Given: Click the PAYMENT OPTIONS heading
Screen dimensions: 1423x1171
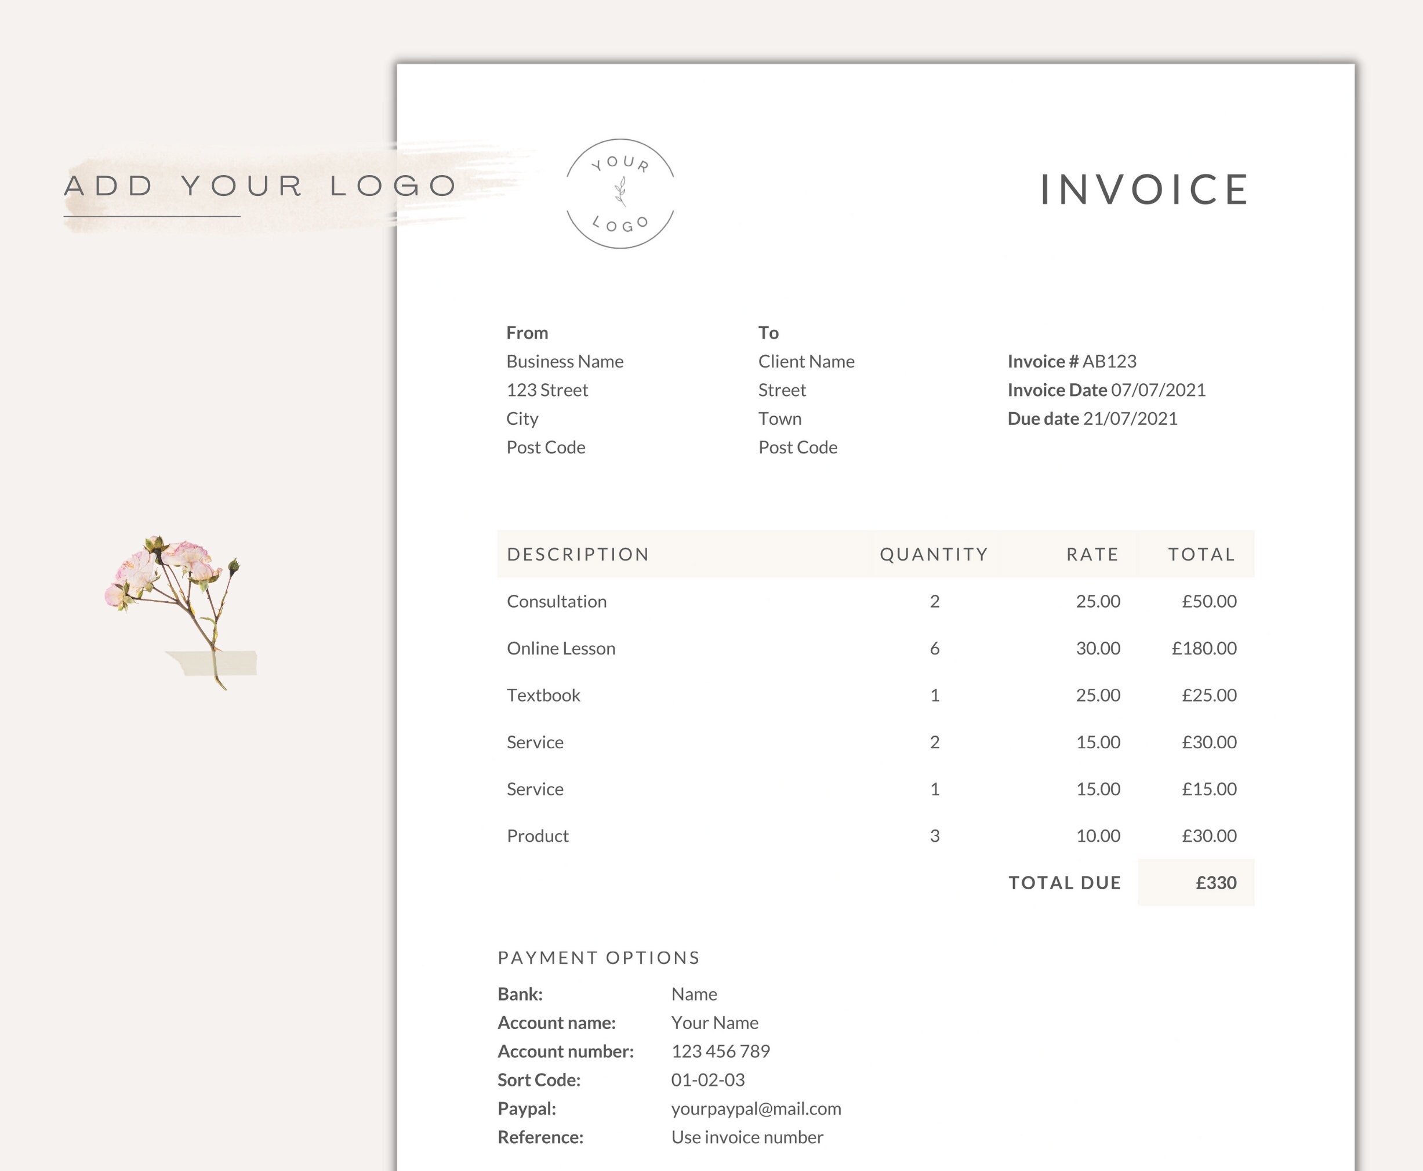Looking at the screenshot, I should [x=598, y=958].
